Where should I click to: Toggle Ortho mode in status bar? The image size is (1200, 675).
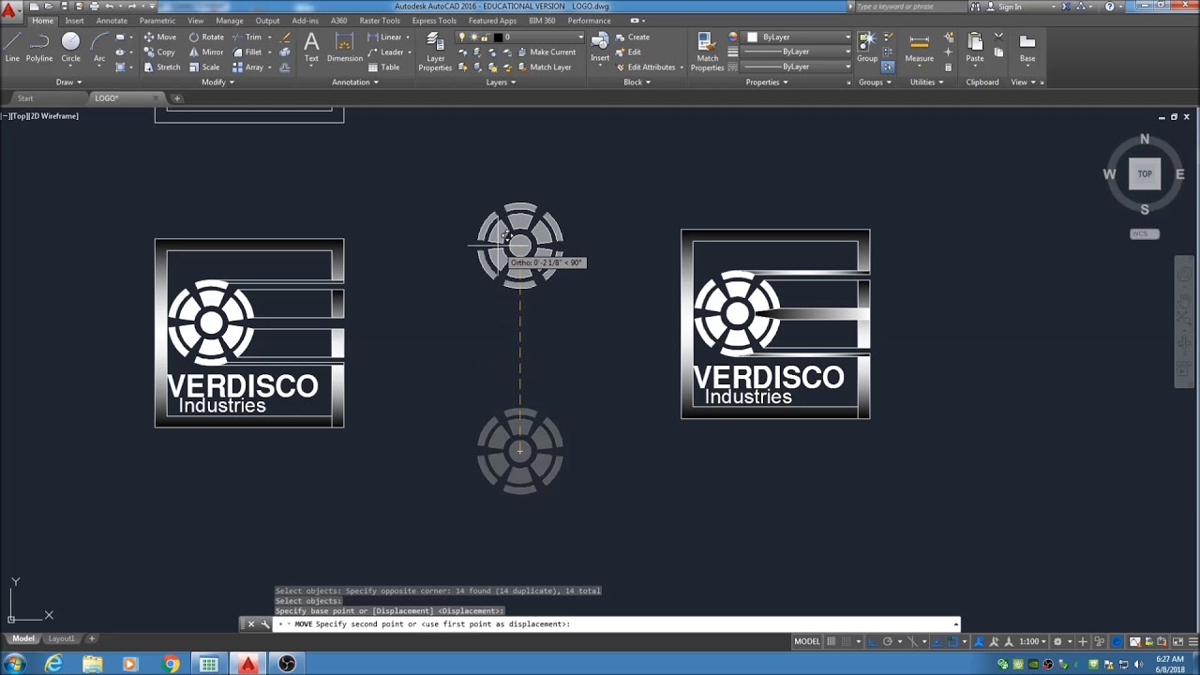[x=873, y=642]
